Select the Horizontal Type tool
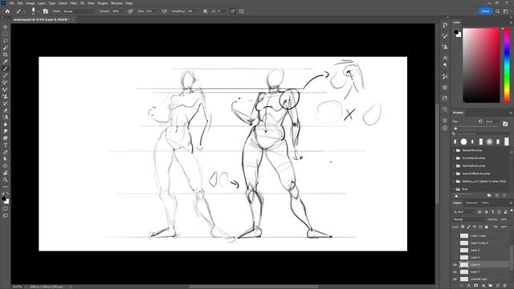Image resolution: width=514 pixels, height=289 pixels. [x=6, y=145]
